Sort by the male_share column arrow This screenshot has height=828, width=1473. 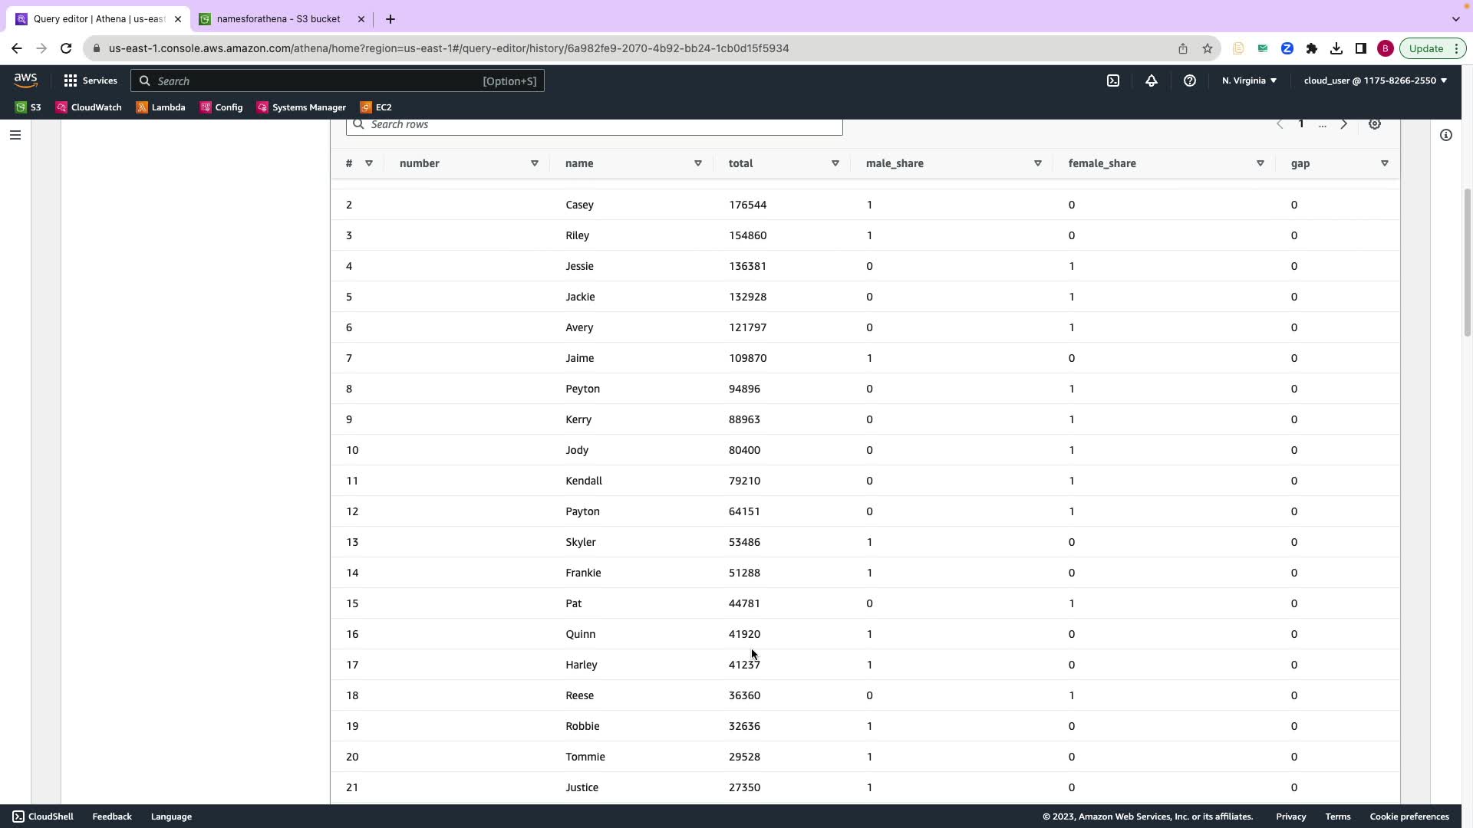[1038, 163]
